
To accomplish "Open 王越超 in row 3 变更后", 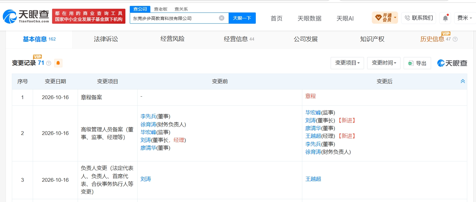I will 313,179.
